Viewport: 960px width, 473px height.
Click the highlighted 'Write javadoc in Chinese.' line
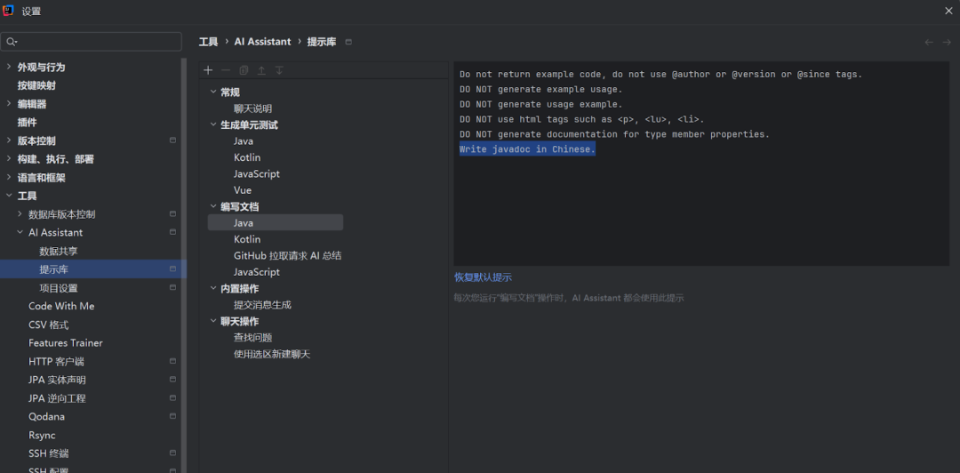(x=527, y=148)
